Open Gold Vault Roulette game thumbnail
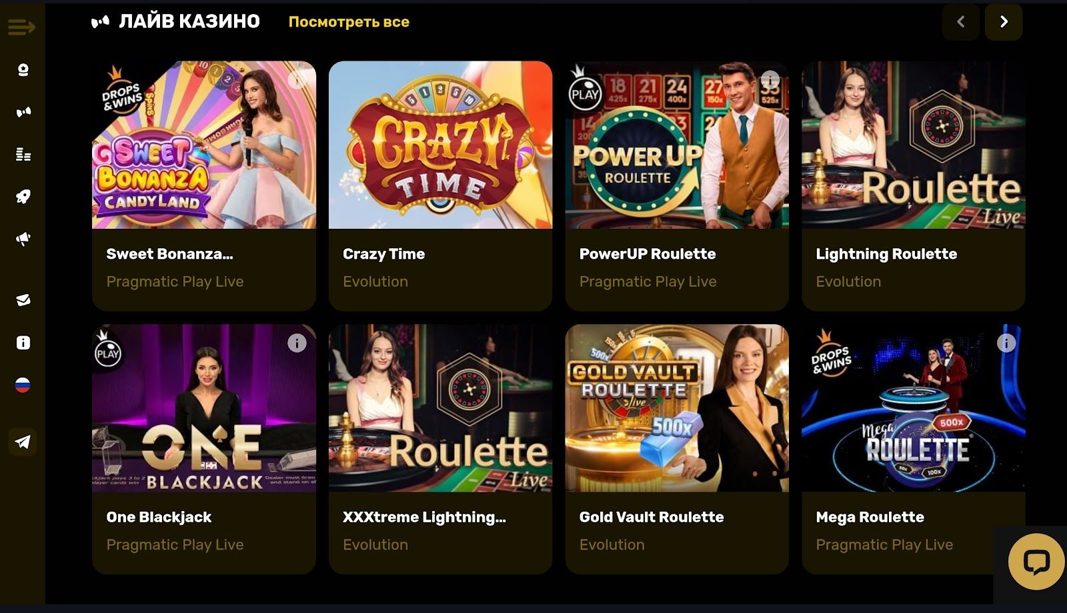The width and height of the screenshot is (1067, 613). click(x=677, y=408)
